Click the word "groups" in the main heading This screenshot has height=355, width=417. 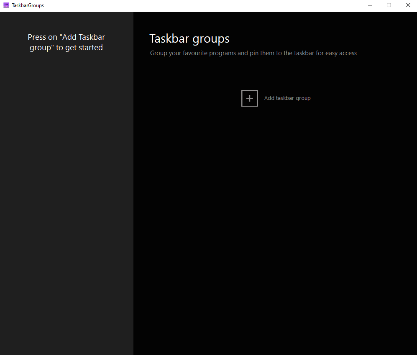click(211, 39)
